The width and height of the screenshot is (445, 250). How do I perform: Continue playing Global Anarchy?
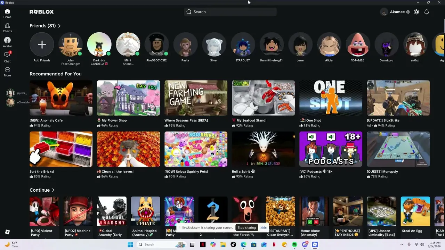[x=112, y=211]
